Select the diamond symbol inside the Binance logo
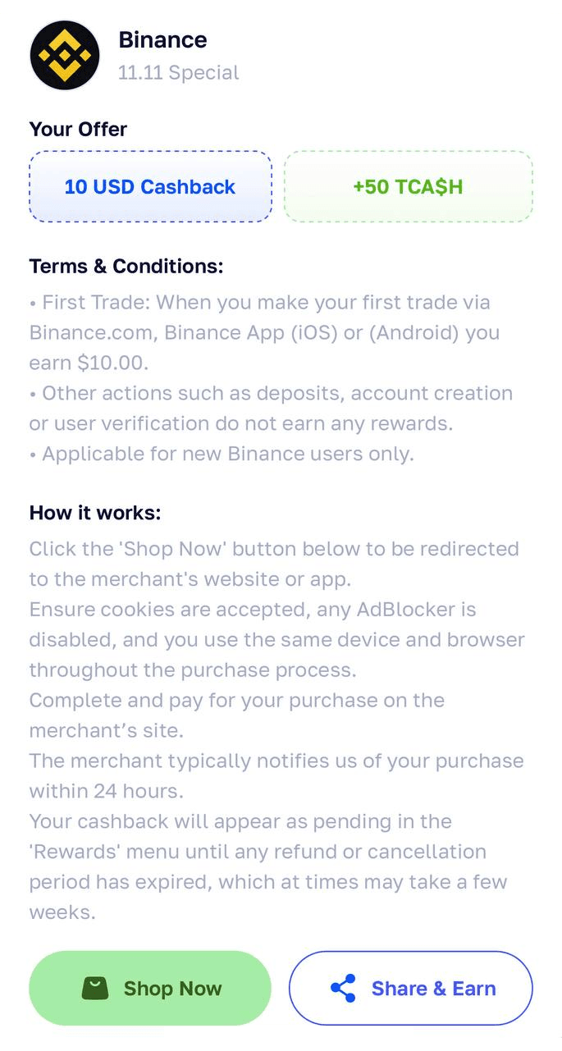 65,55
